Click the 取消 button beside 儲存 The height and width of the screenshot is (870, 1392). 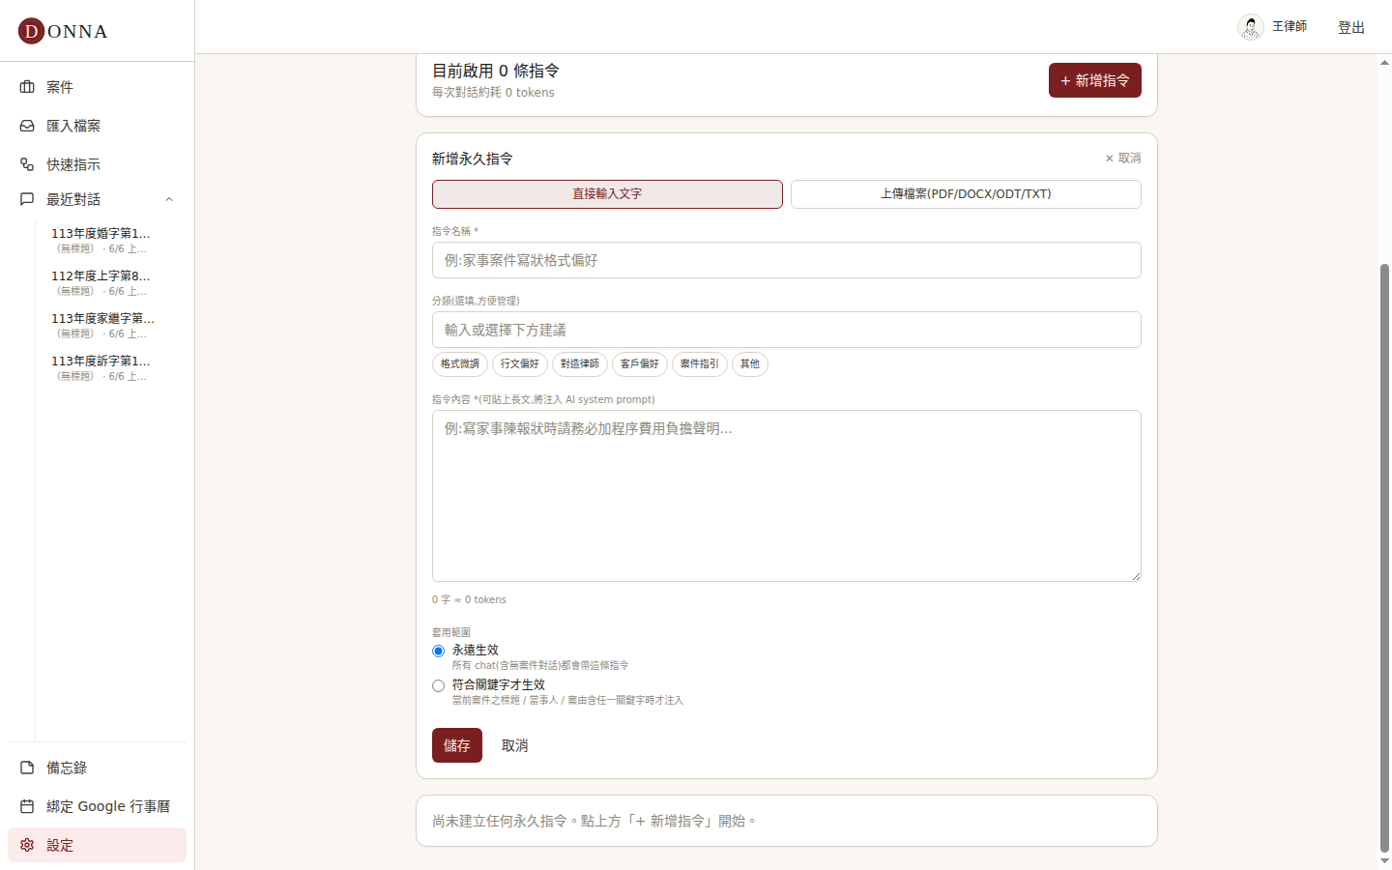[515, 745]
